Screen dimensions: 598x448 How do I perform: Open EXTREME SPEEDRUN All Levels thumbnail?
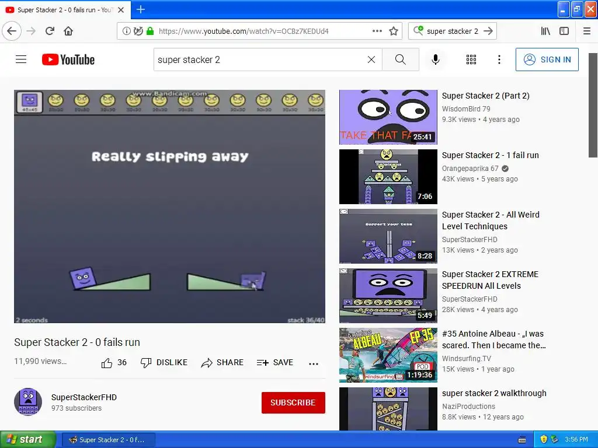[x=388, y=296]
